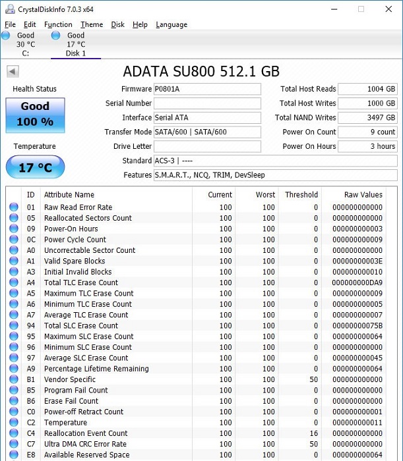
Task: Click the 17 °C temperature button
Action: click(35, 167)
